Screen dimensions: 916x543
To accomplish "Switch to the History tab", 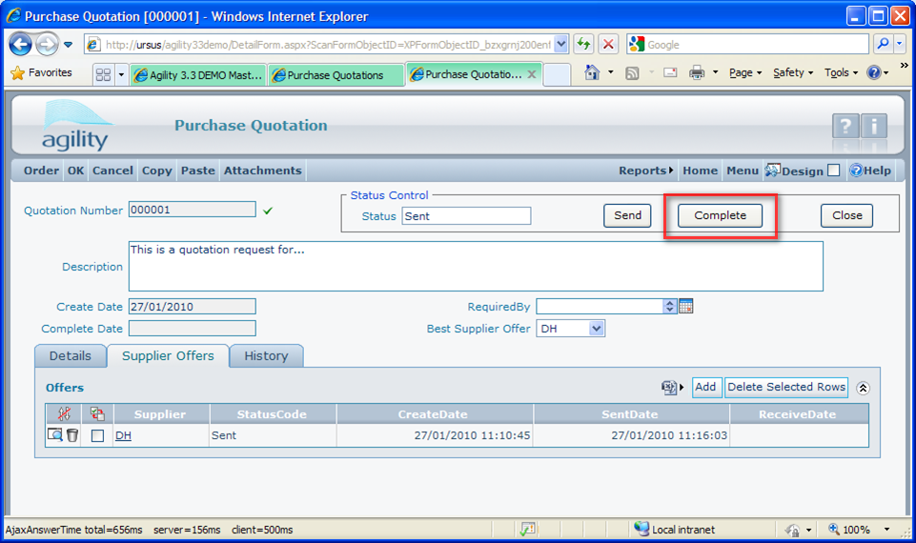I will pyautogui.click(x=266, y=355).
